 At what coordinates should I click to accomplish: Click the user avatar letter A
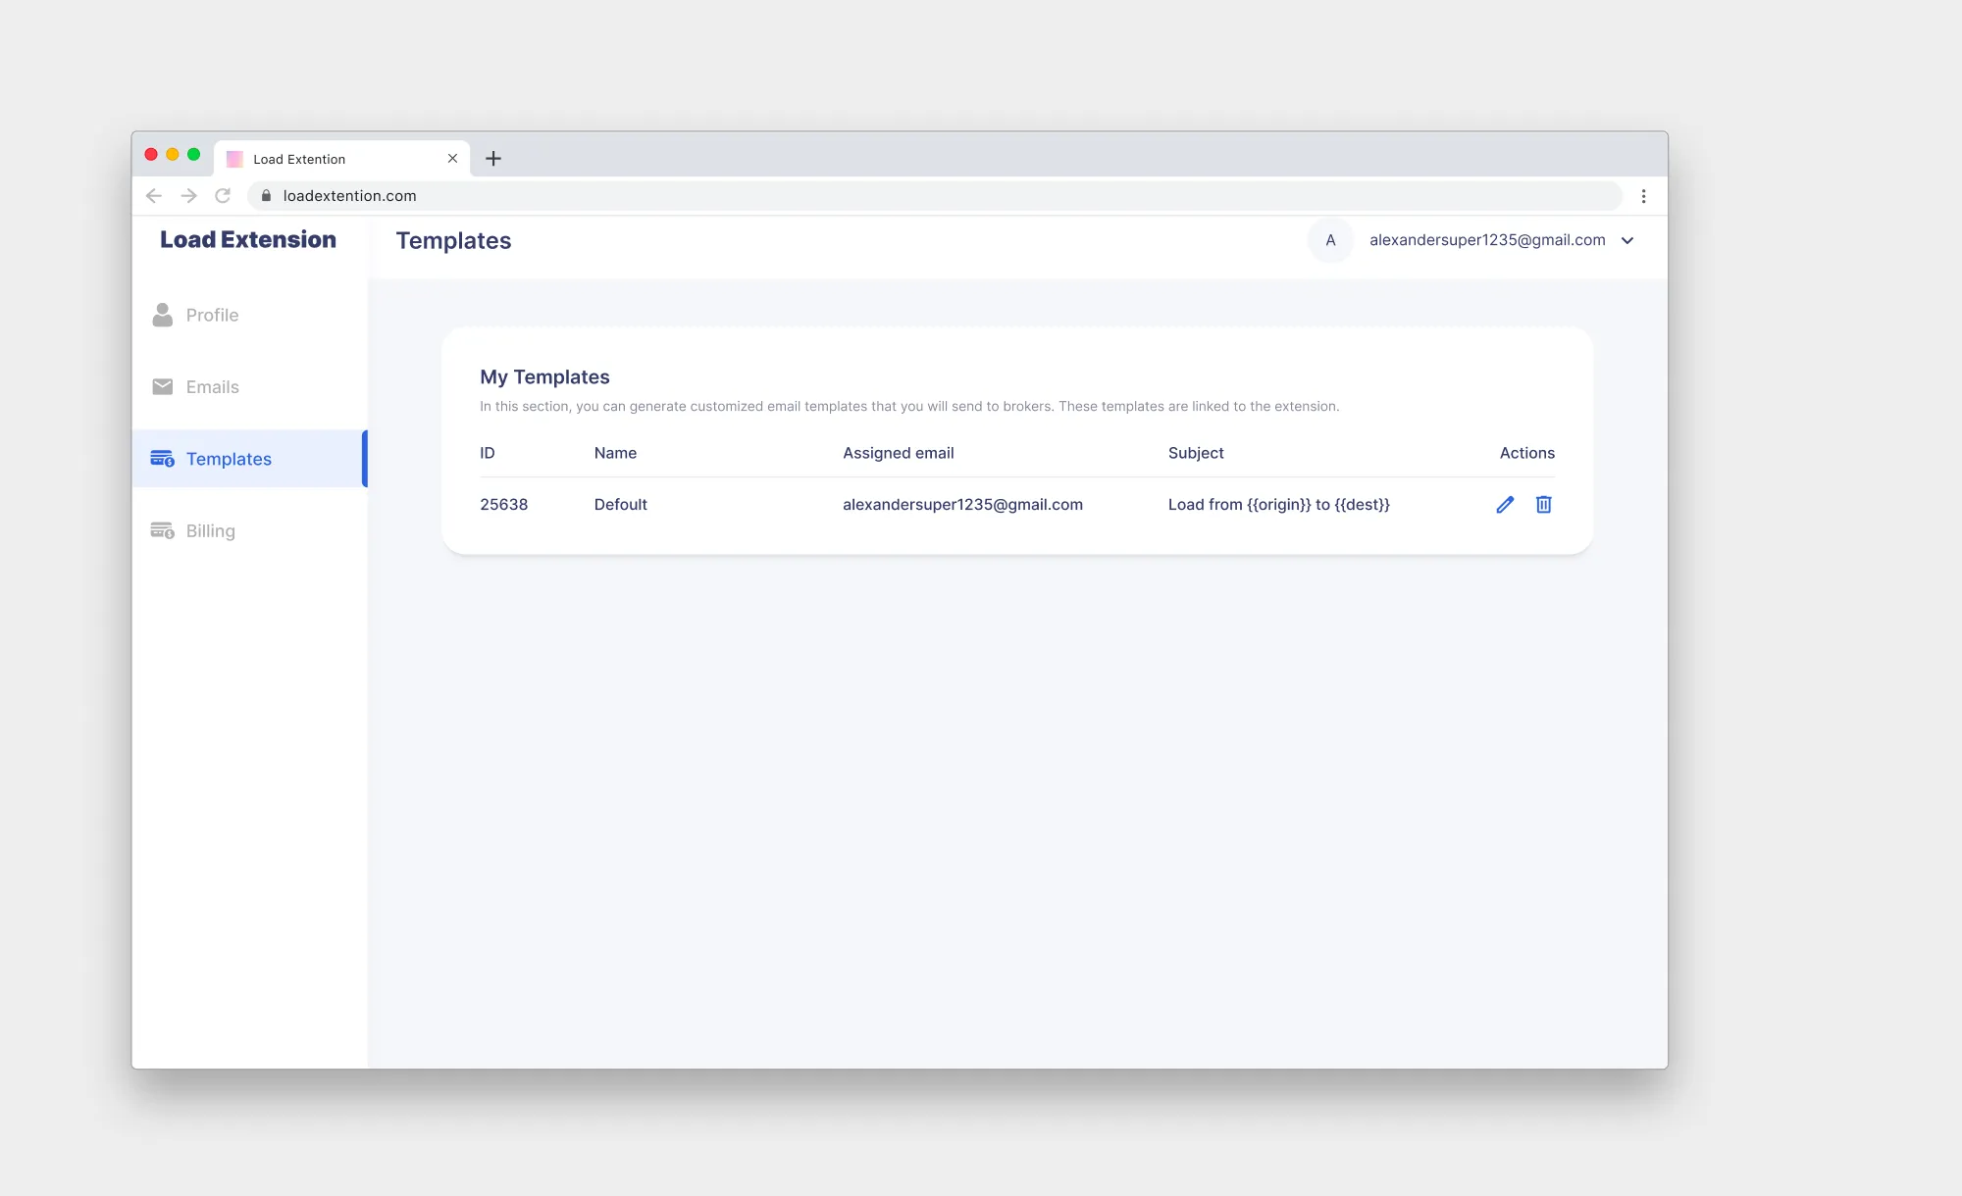(1330, 240)
